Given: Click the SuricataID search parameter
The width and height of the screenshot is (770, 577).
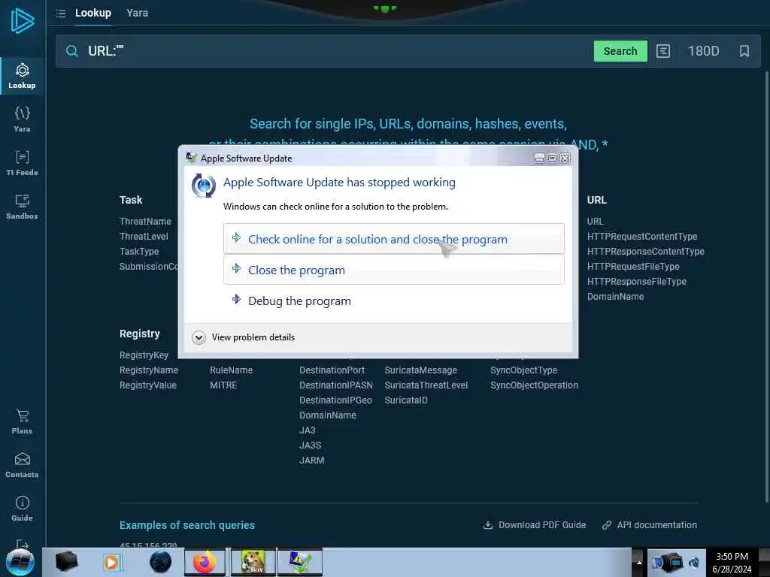Looking at the screenshot, I should tap(406, 400).
